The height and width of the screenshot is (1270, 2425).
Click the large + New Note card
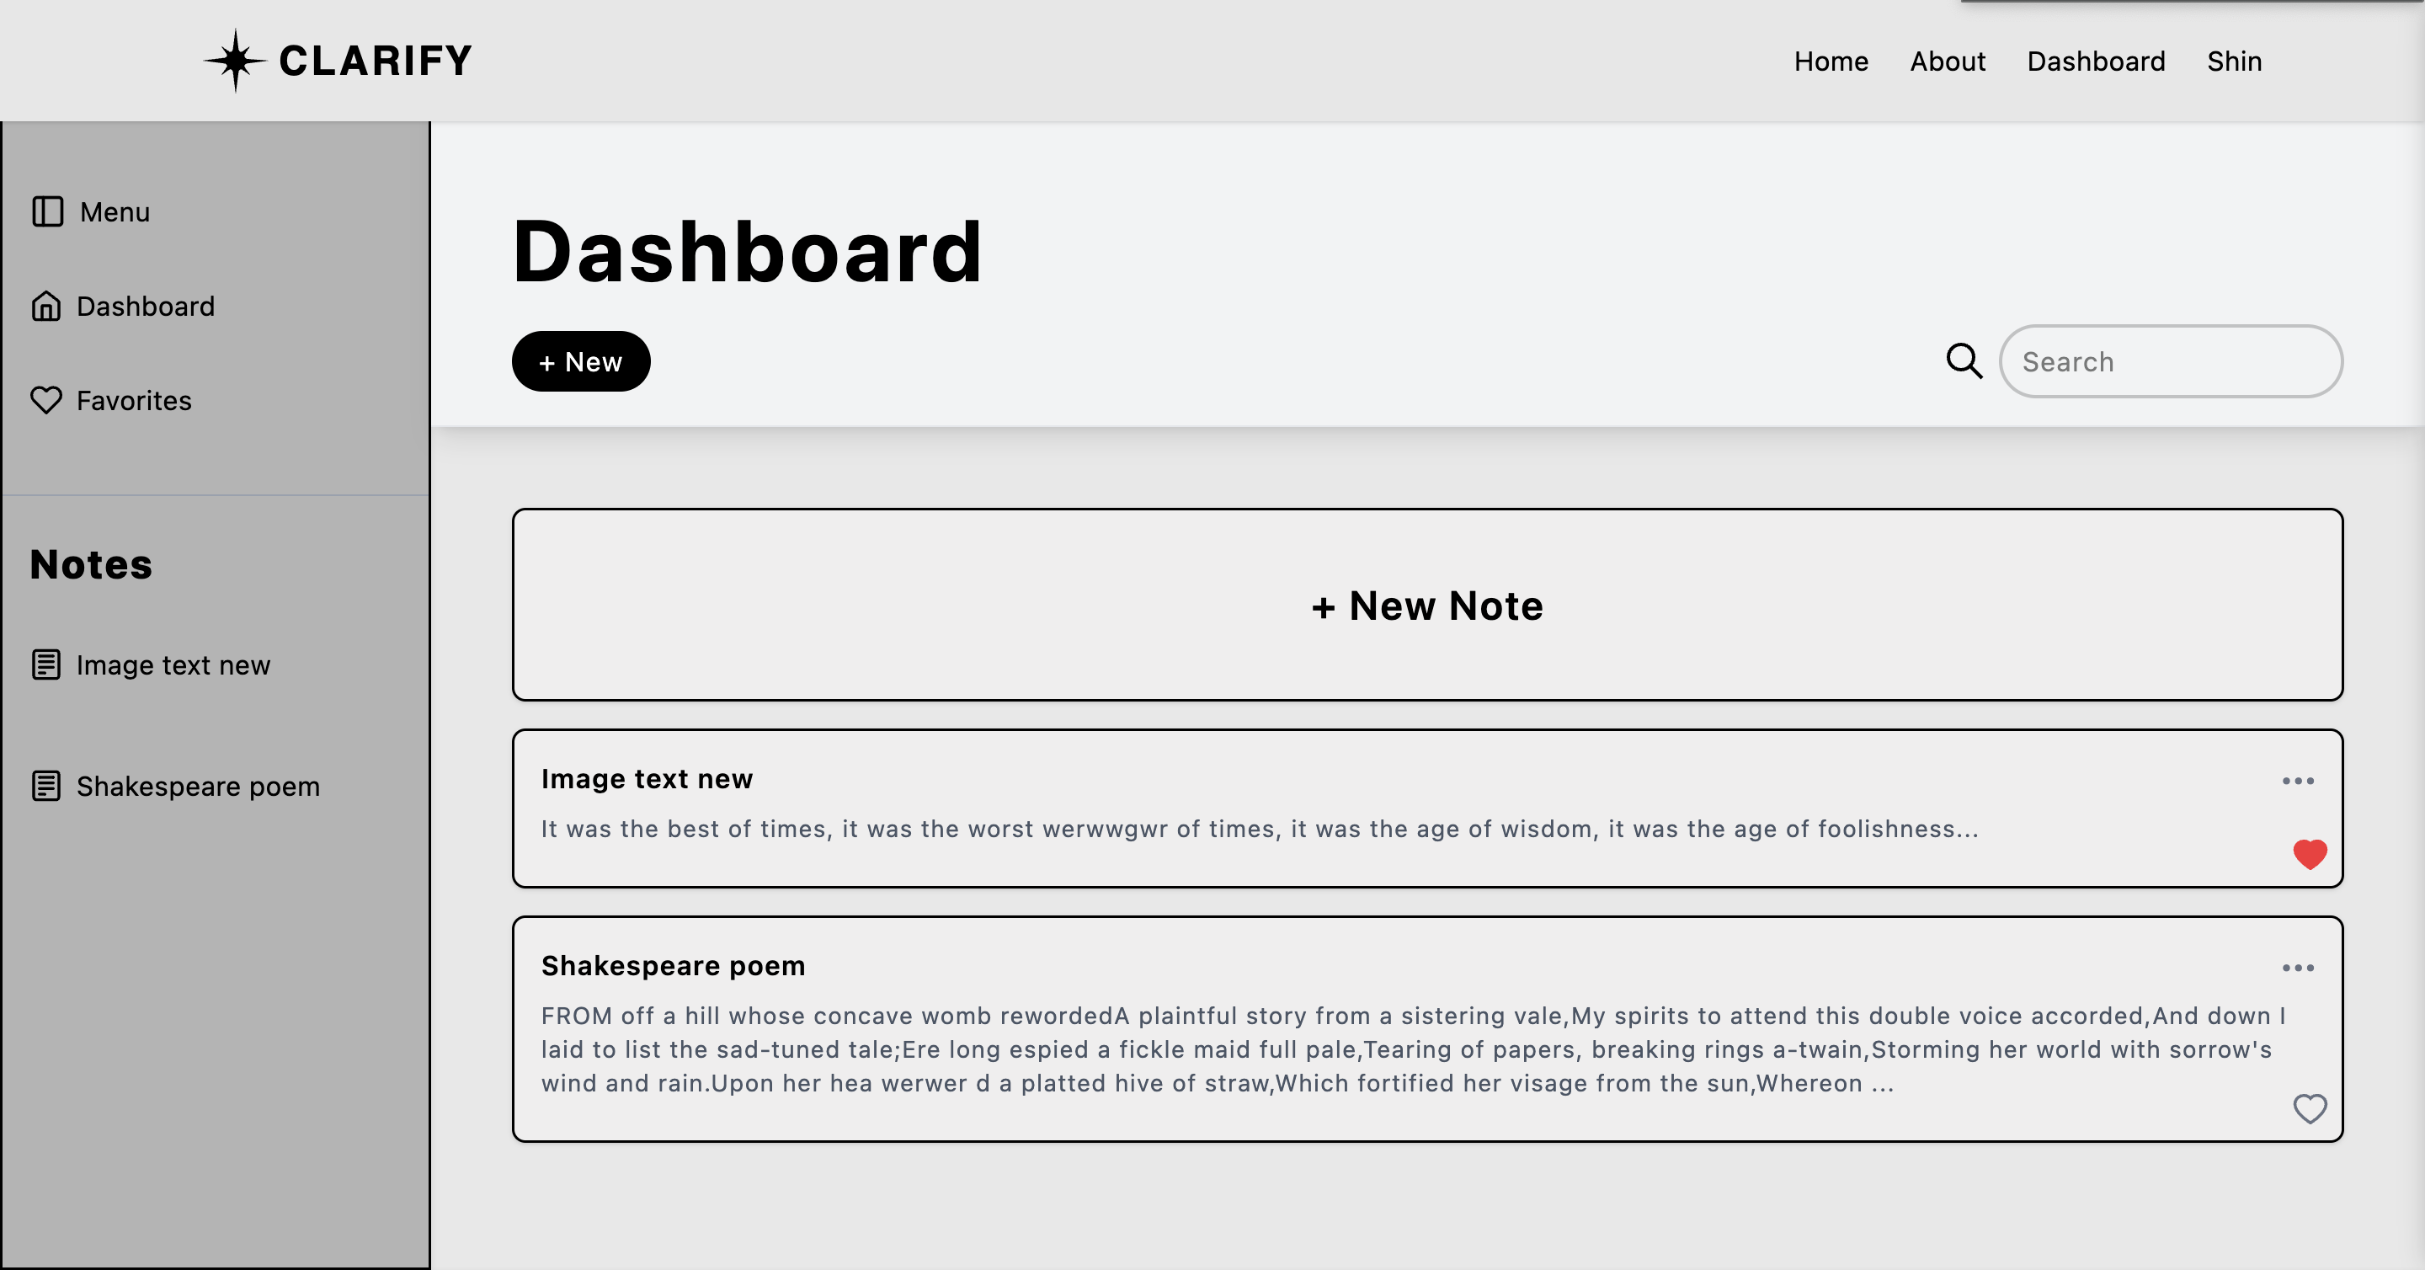click(x=1427, y=606)
